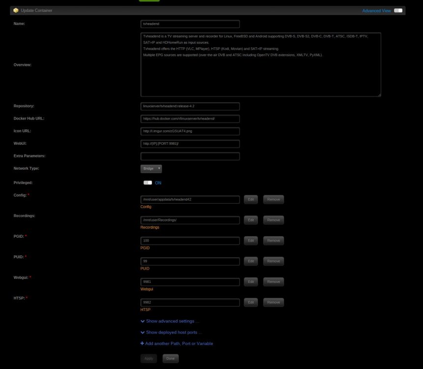The image size is (423, 369).
Task: Click the Icon URL input field
Action: pyautogui.click(x=190, y=131)
